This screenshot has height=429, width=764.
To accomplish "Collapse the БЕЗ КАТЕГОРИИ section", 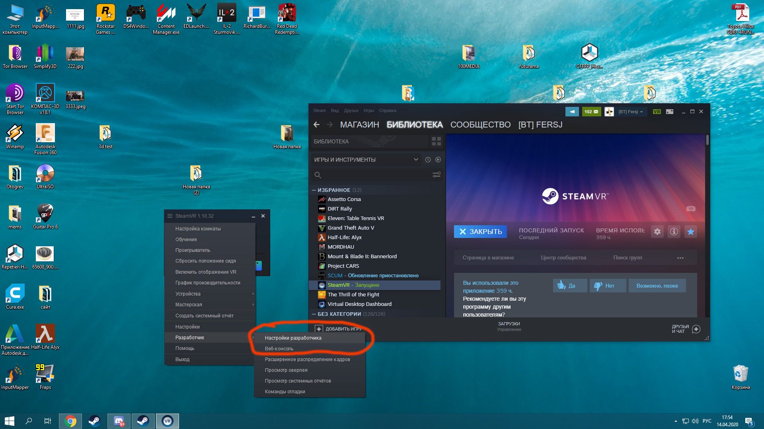I will [314, 314].
